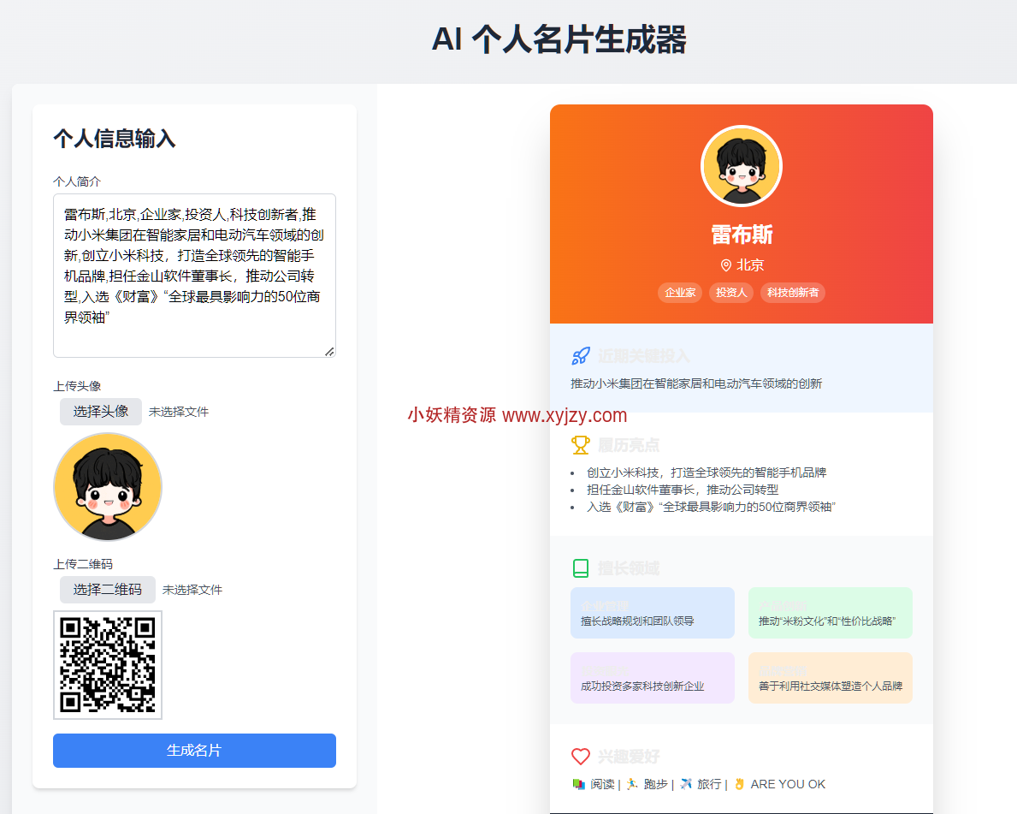Image resolution: width=1017 pixels, height=814 pixels.
Task: Click the purple 成功投资多家科技创新企业 box
Action: (x=653, y=678)
